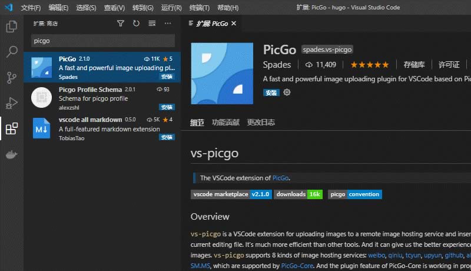Open the Search view in activity bar
Screen dimensions: 471x271
tap(12, 52)
